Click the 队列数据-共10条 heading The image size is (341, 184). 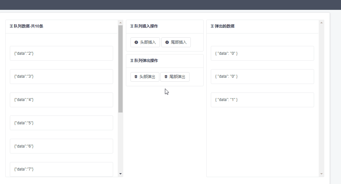[29, 26]
